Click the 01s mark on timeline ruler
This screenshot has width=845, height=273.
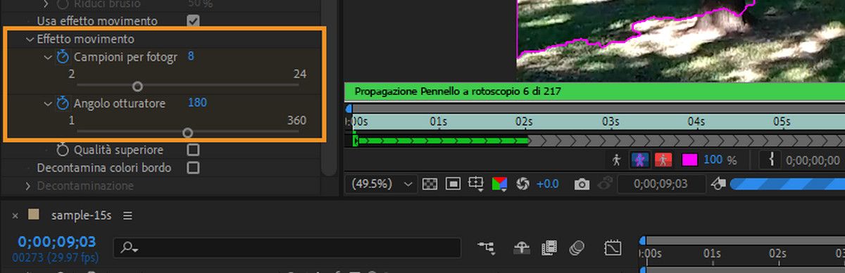pyautogui.click(x=711, y=253)
